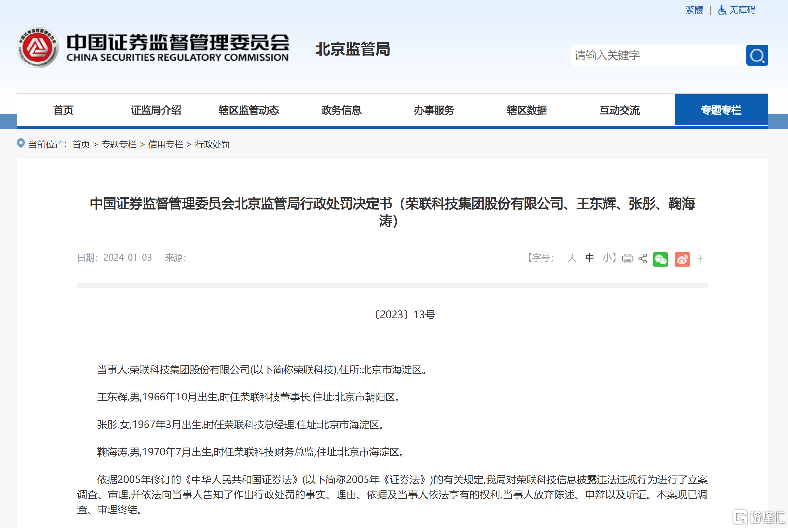Click the blue search magnifier button
The height and width of the screenshot is (528, 788).
[757, 55]
